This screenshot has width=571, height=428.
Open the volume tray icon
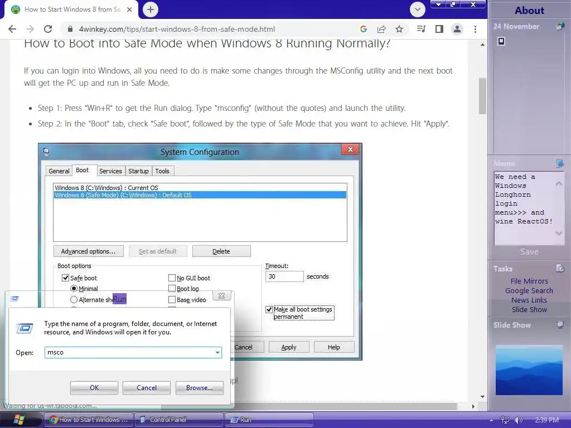pos(518,420)
